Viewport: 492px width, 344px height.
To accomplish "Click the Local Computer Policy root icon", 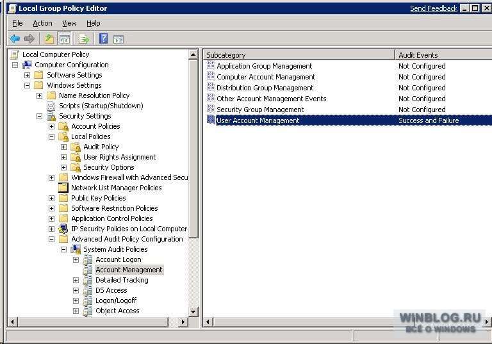I will pos(15,54).
